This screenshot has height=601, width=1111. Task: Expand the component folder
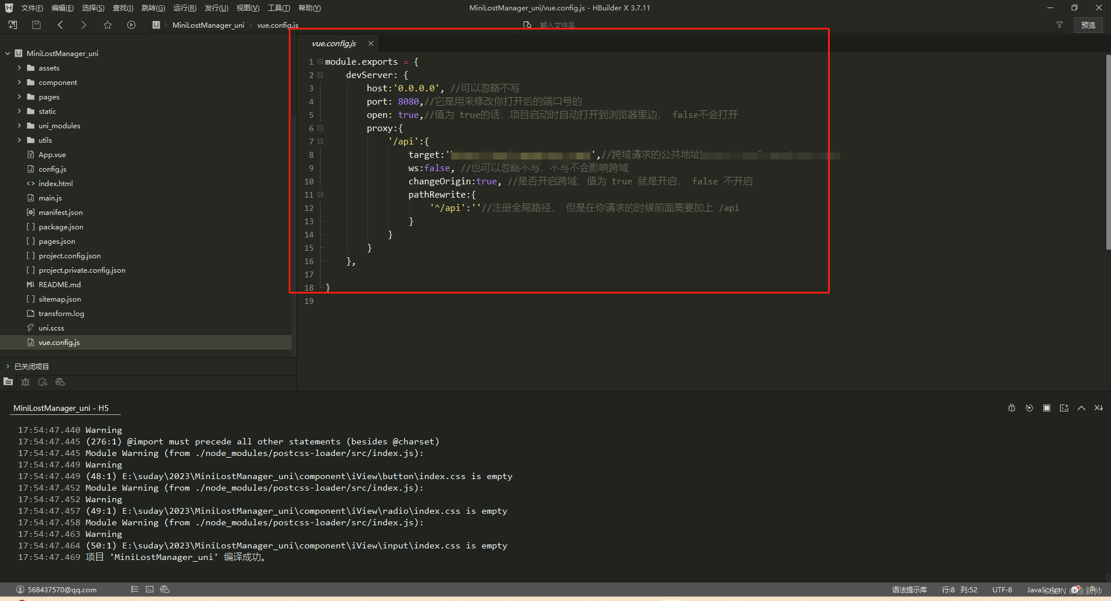pos(19,82)
